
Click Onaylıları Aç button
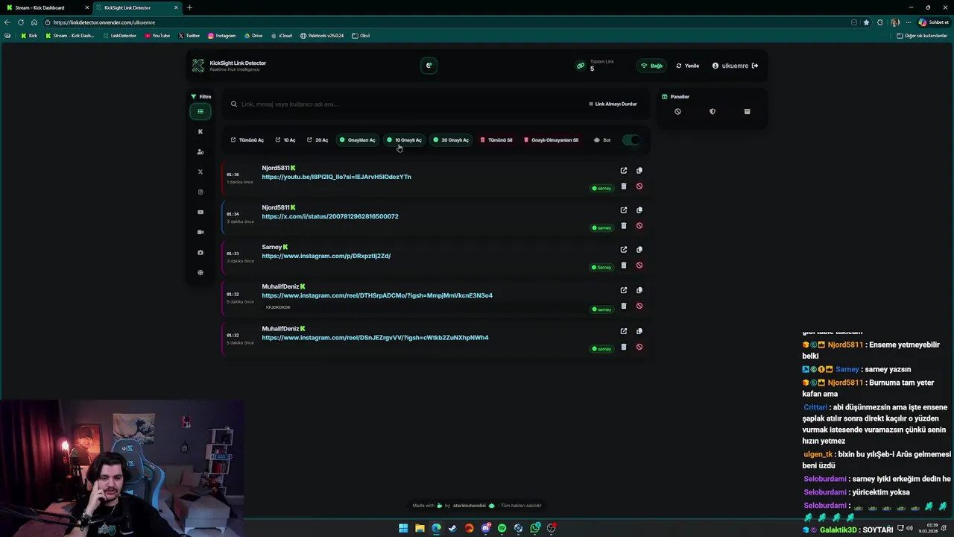(358, 139)
